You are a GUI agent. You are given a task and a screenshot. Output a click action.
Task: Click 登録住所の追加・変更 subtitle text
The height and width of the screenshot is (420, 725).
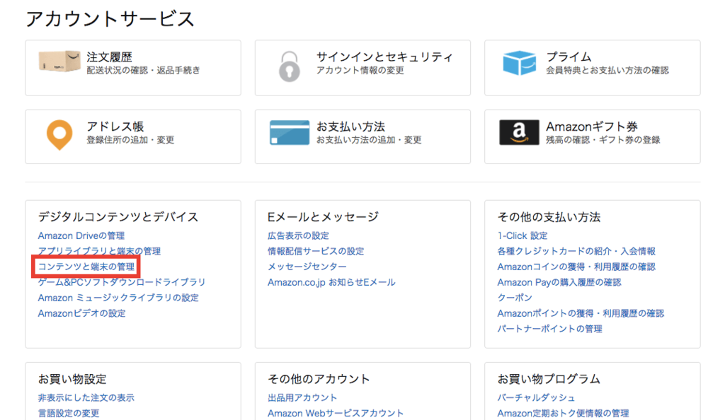[x=130, y=140]
